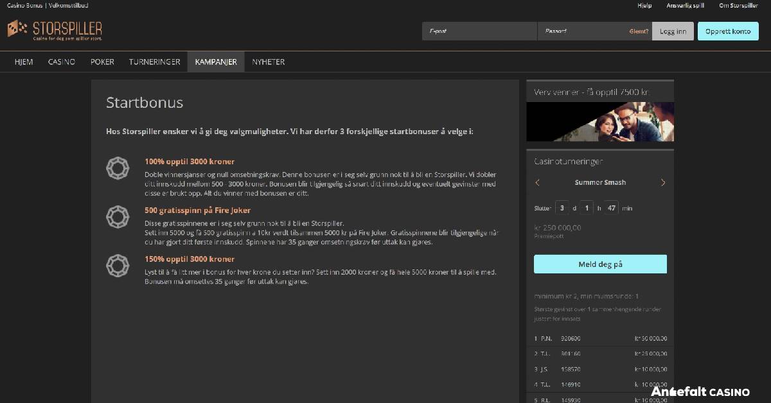The image size is (771, 403).
Task: Click the Casino Bonus | Velkomsttilbud text
Action: coord(48,6)
